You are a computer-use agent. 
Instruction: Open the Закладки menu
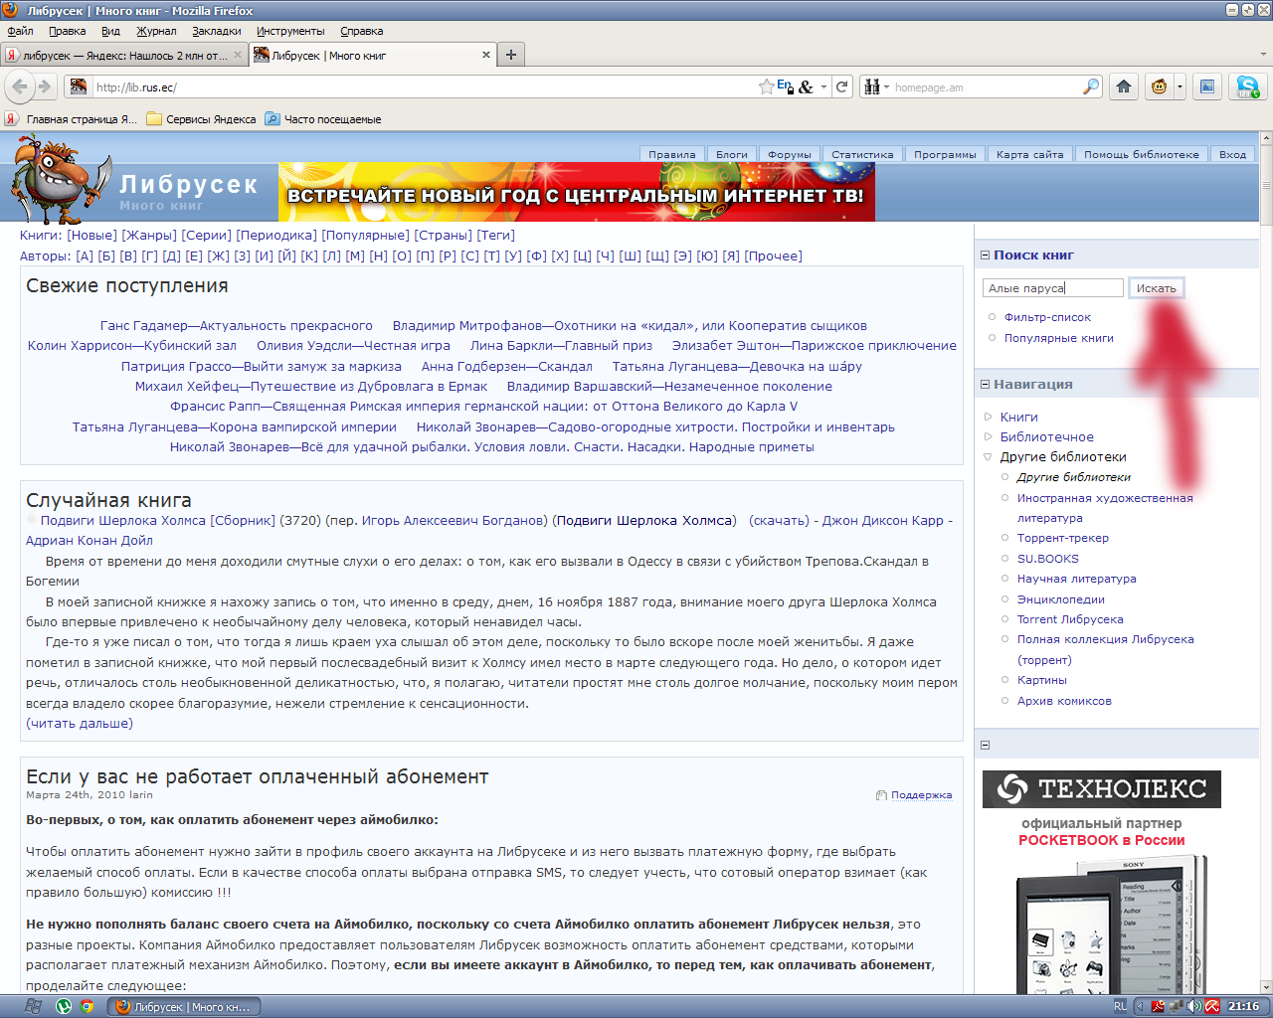click(217, 31)
